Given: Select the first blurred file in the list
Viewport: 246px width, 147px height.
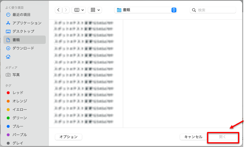Looking at the screenshot, I should pos(83,23).
